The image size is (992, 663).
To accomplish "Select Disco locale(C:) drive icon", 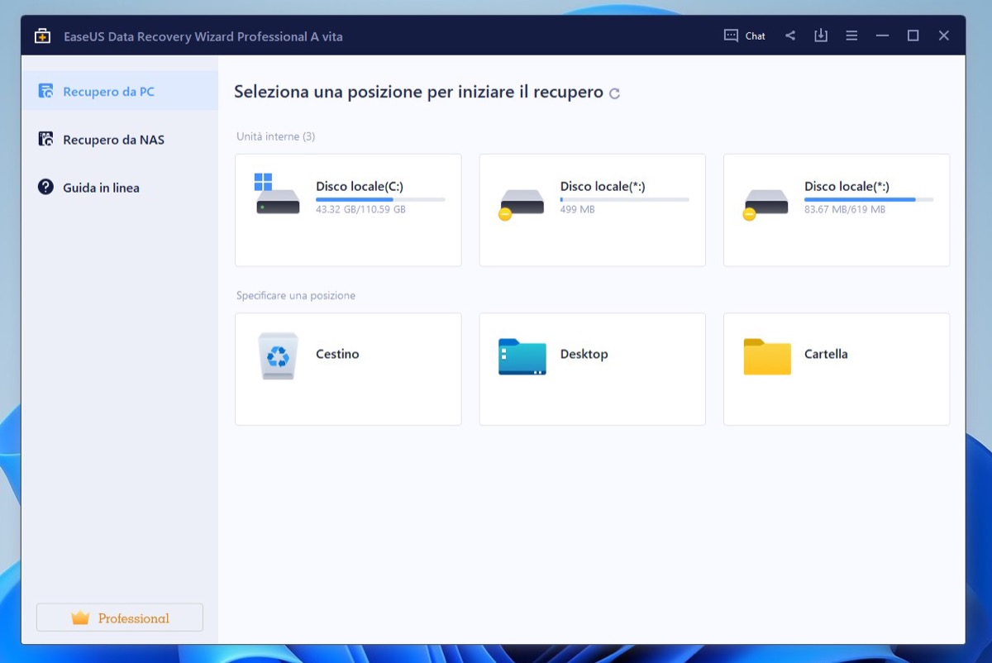I will (277, 196).
